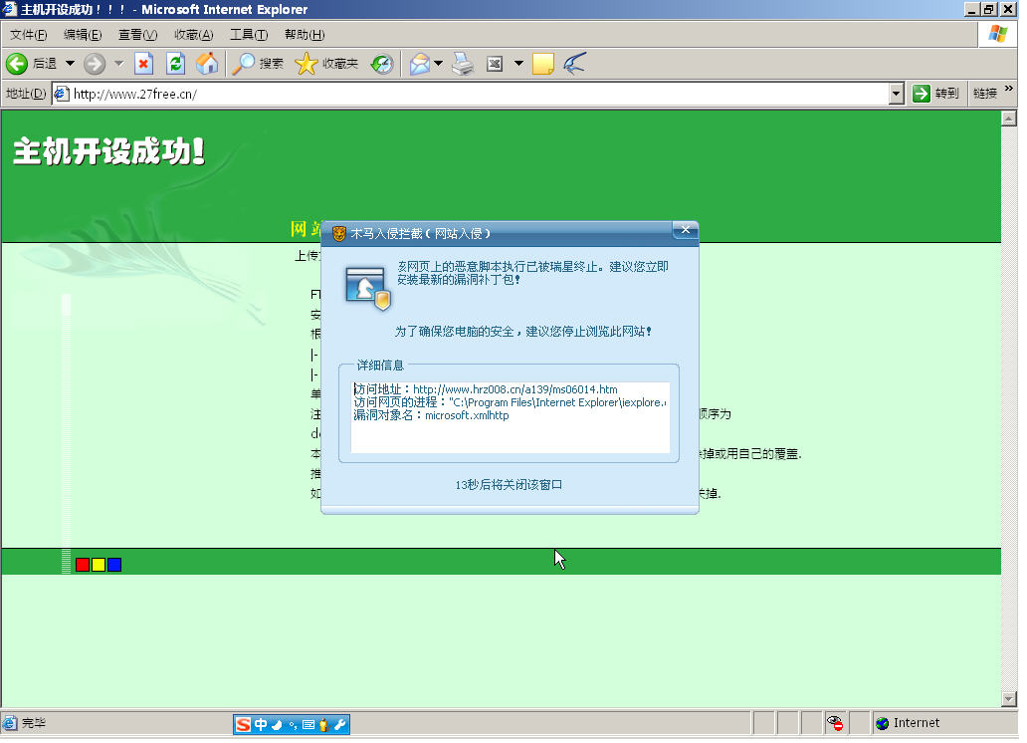This screenshot has height=743, width=1027.
Task: Open the 编辑(E) menu
Action: (x=83, y=35)
